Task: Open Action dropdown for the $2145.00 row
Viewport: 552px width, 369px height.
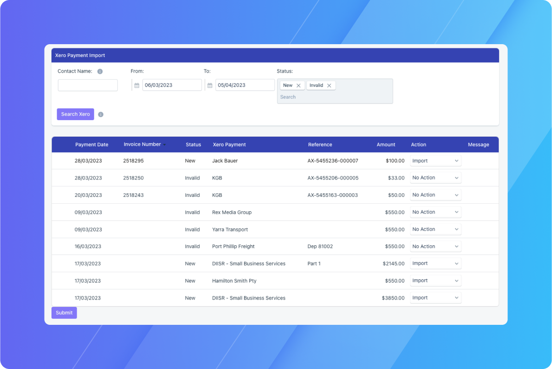Action: (435, 264)
